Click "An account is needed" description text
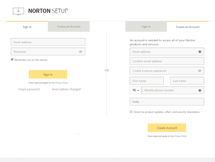 [162, 42]
